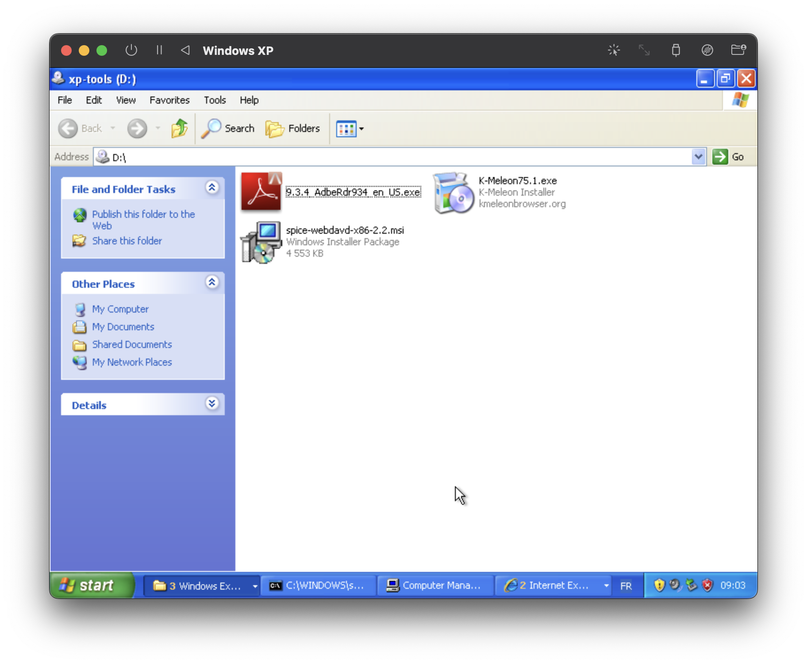Select the spice-webdavd msi icon
807x664 pixels.
pyautogui.click(x=261, y=242)
